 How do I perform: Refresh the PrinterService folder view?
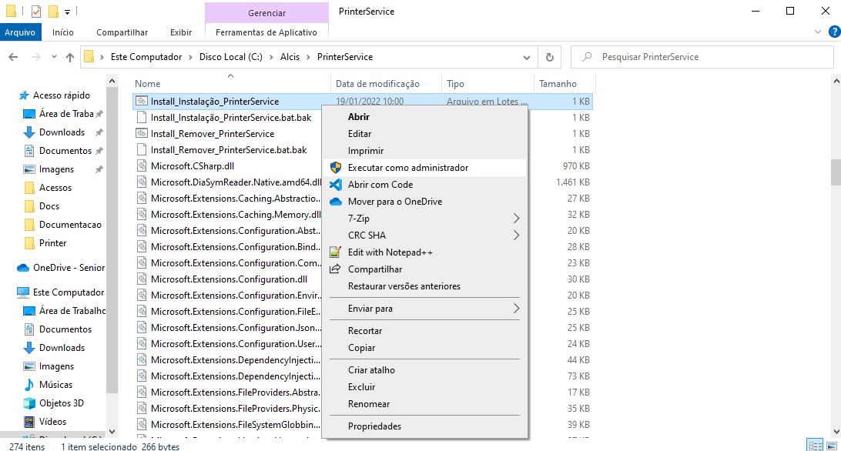550,57
